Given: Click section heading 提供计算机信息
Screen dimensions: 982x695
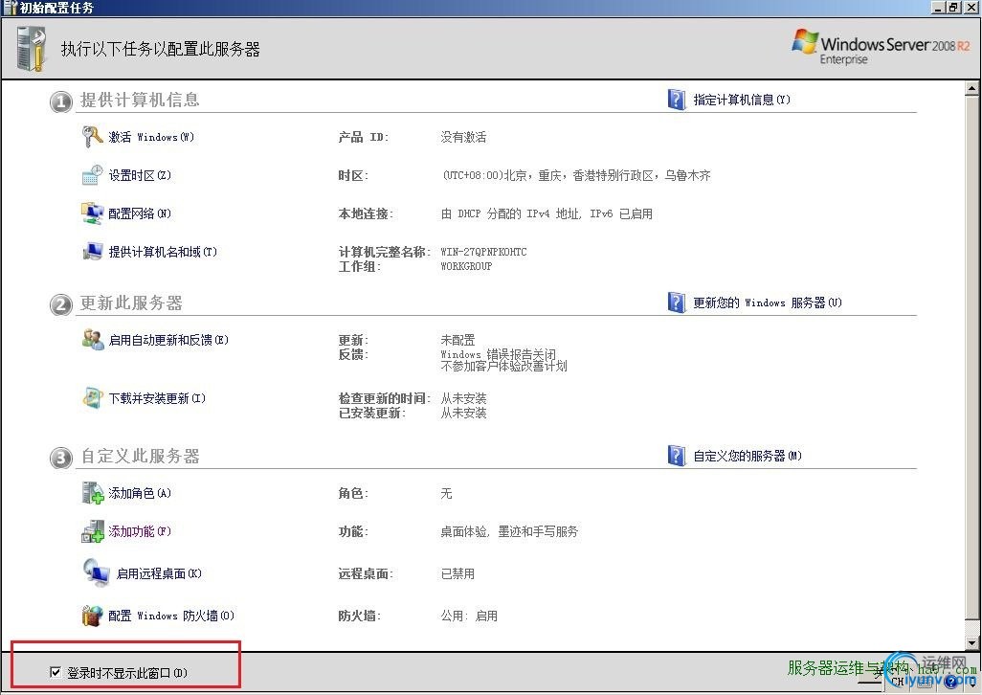Looking at the screenshot, I should pos(140,101).
